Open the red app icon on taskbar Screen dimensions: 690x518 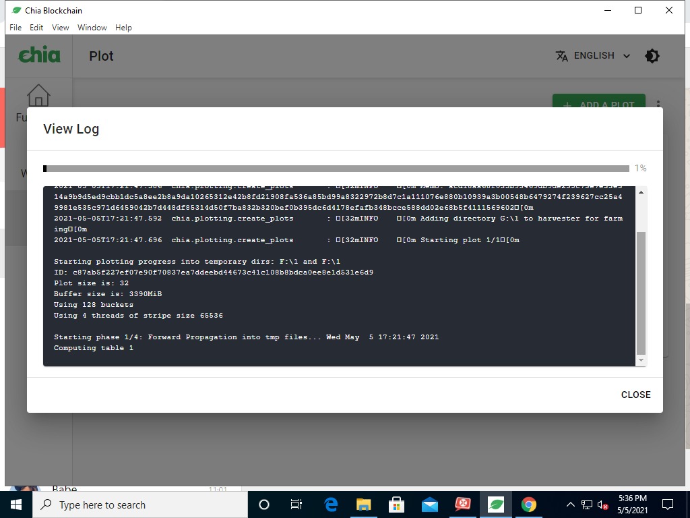click(462, 505)
